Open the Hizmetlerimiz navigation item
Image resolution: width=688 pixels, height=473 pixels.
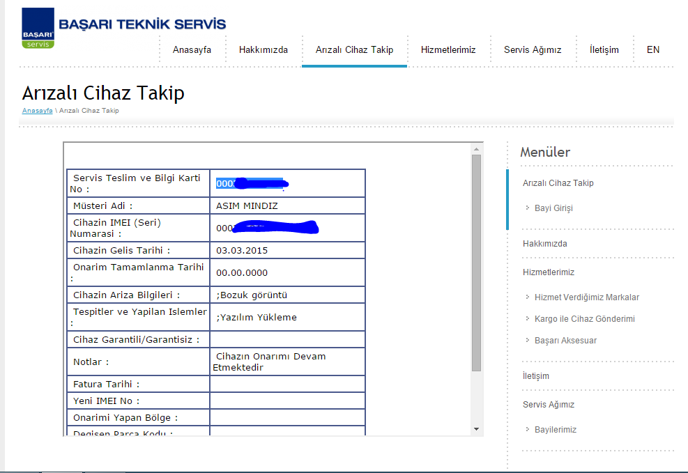[448, 50]
